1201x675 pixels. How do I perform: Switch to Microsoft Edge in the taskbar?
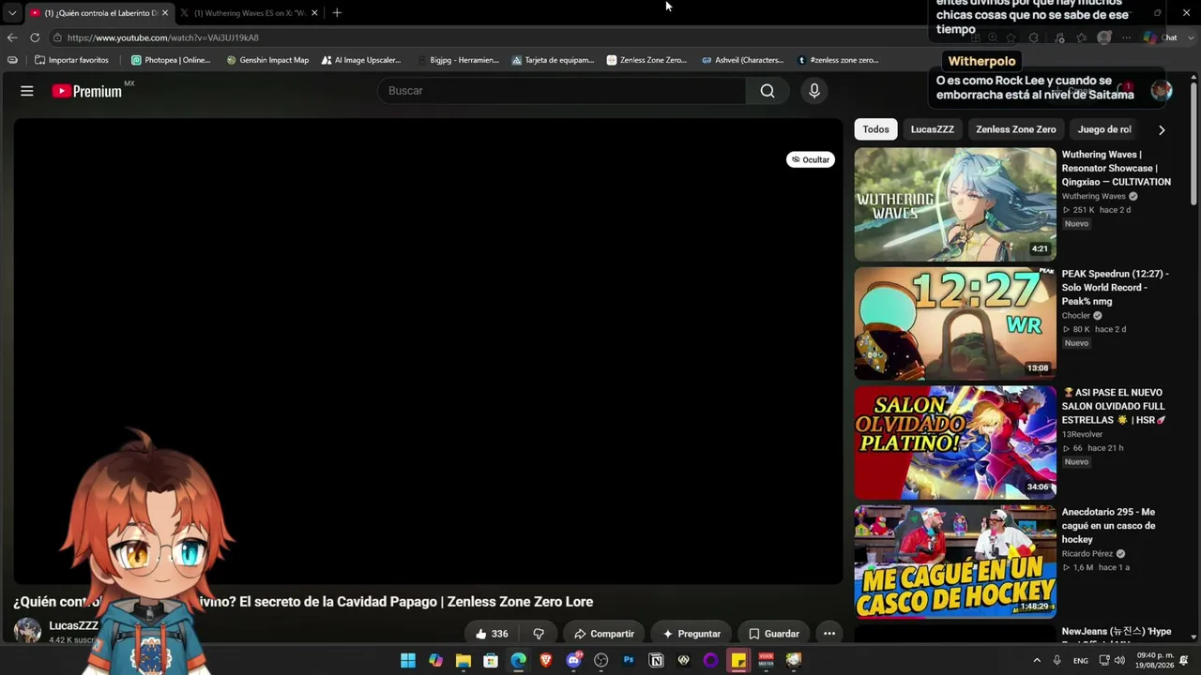519,660
